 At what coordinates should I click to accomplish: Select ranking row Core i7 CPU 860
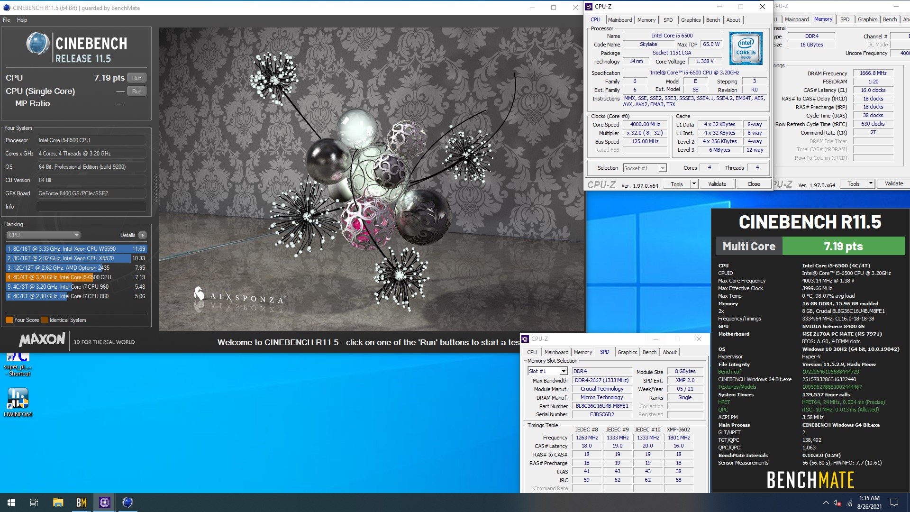(x=76, y=296)
